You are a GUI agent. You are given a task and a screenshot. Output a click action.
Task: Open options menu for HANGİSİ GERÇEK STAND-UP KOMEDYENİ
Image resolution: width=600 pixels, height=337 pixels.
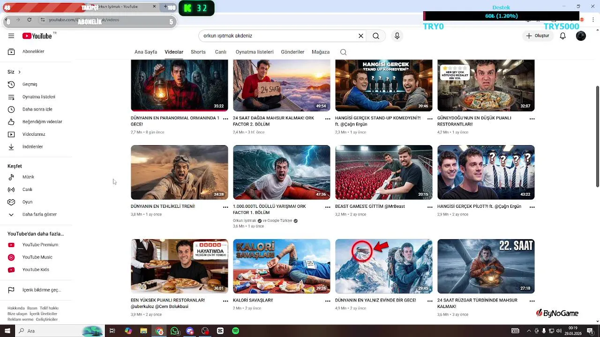[430, 119]
